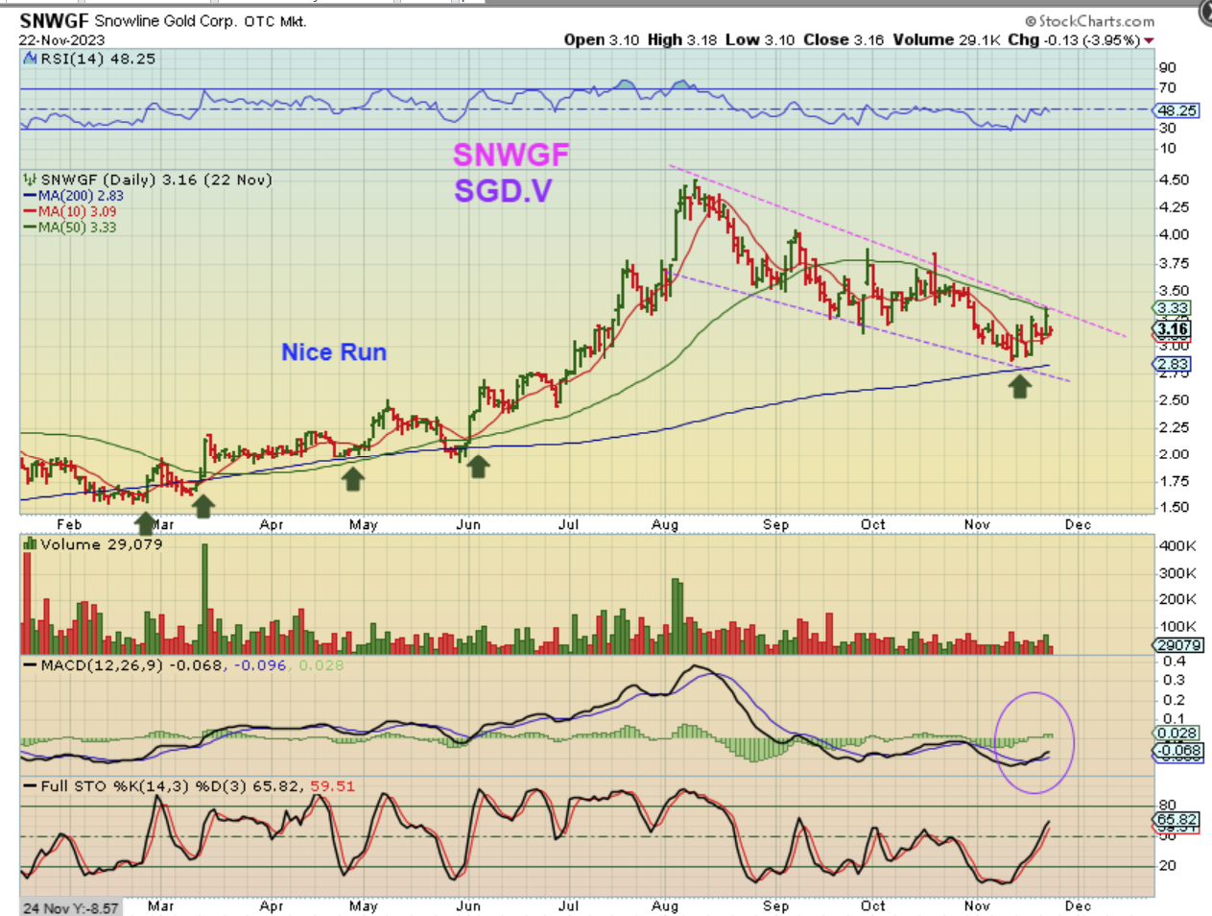
Task: Click the High 3.18 value
Action: 682,40
